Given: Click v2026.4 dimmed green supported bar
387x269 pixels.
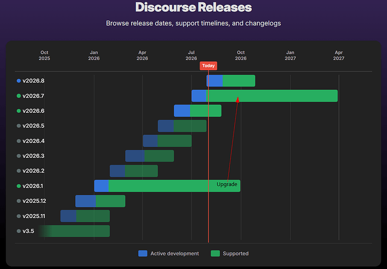Looking at the screenshot, I should click(x=174, y=141).
